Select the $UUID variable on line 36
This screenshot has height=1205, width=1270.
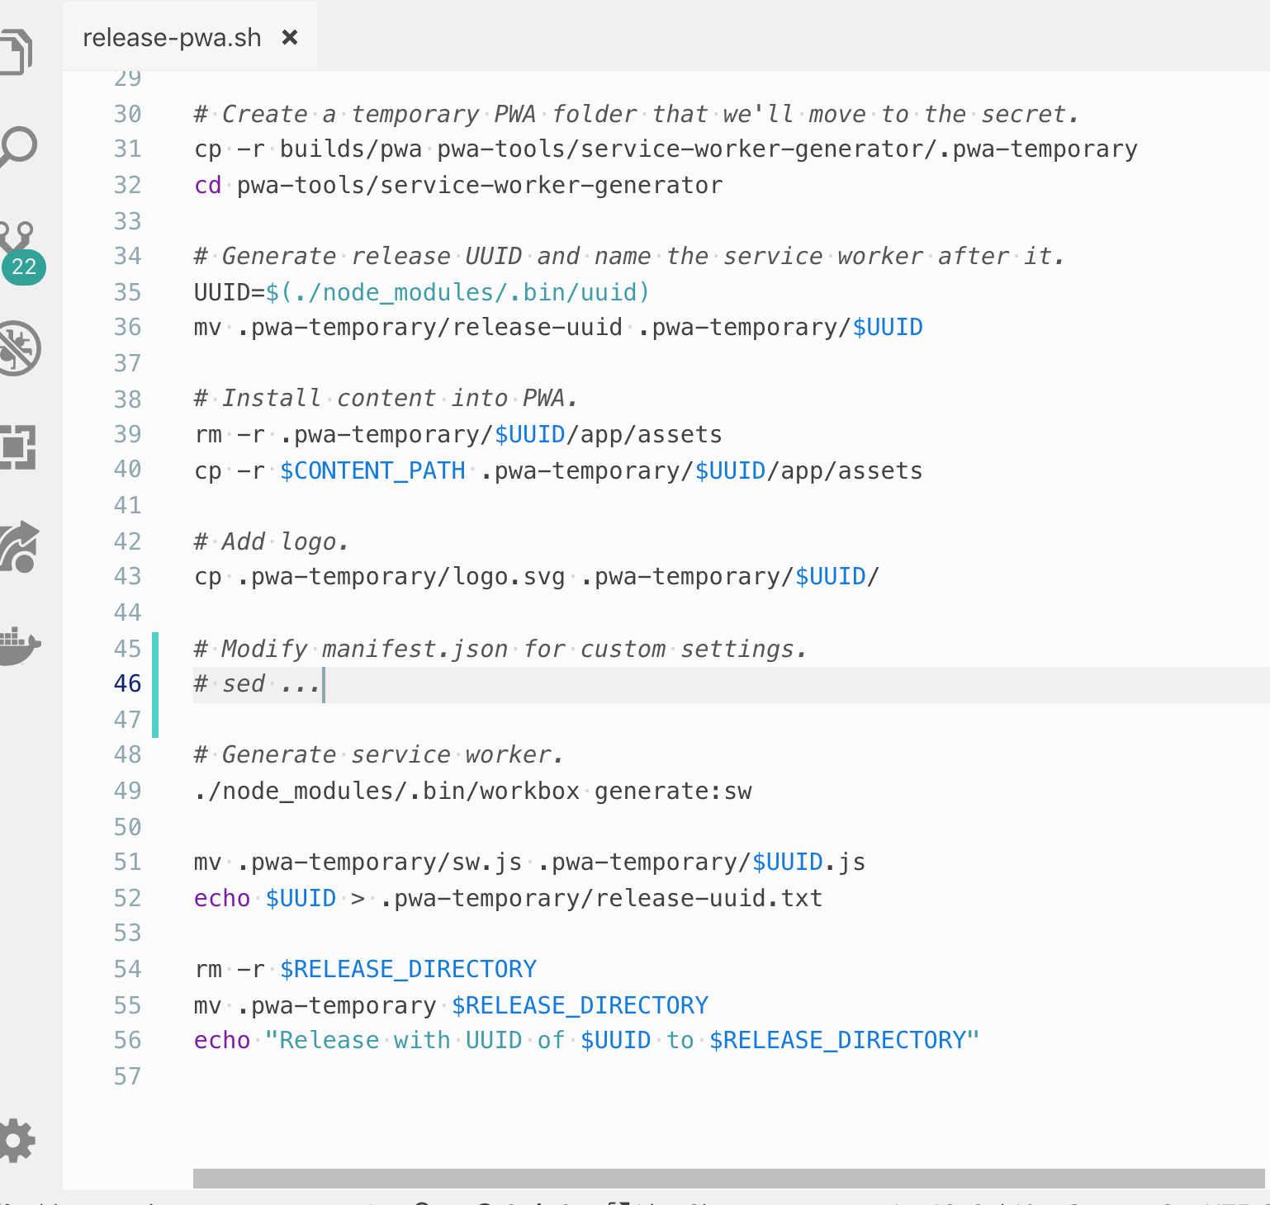tap(888, 327)
